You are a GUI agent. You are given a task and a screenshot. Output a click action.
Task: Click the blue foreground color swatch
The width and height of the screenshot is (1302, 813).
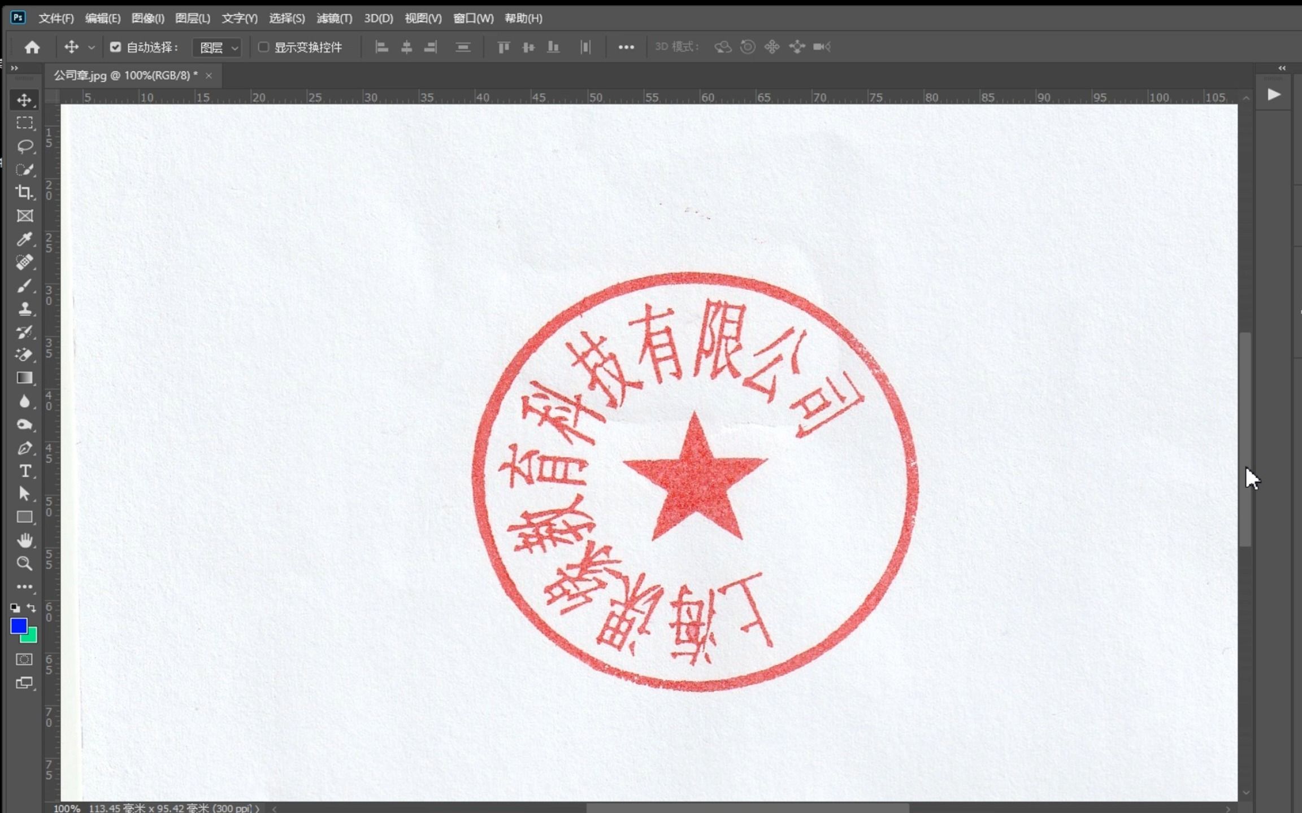[x=19, y=626]
